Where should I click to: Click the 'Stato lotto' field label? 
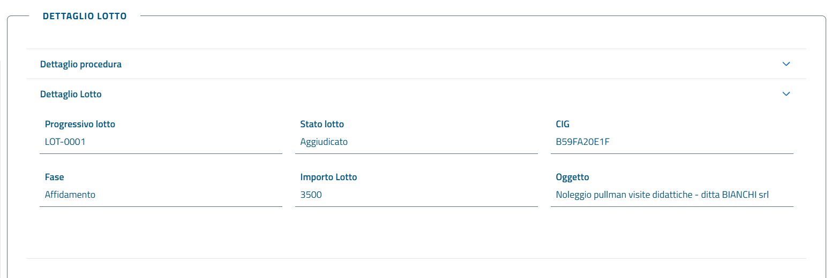click(322, 125)
